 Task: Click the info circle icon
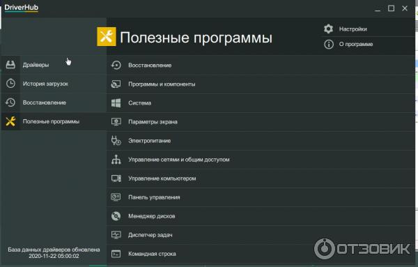(329, 44)
